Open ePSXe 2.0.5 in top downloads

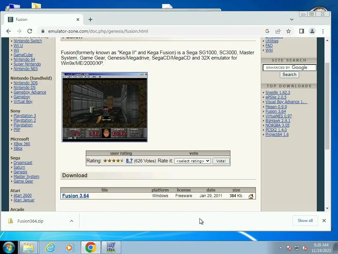[x=276, y=97]
